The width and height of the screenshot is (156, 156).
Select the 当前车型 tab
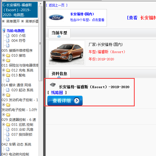pyautogui.click(x=59, y=34)
